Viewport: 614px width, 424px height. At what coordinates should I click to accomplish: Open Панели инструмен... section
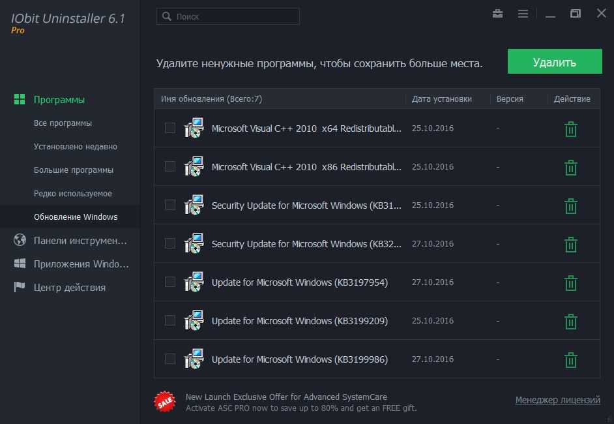[80, 240]
